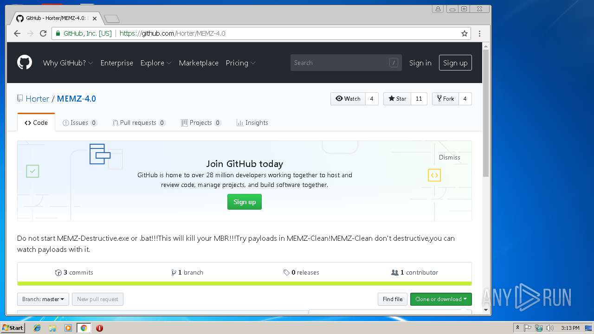The height and width of the screenshot is (334, 594).
Task: View the forks count 4 beside Fork
Action: [465, 99]
